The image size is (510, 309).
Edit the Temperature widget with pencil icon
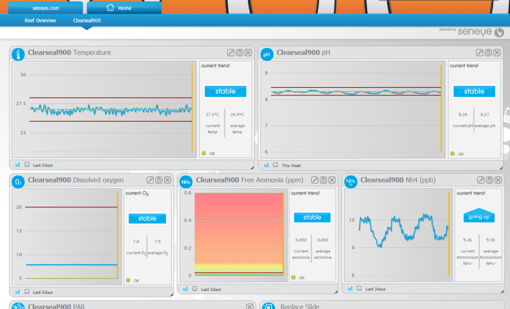(x=231, y=53)
